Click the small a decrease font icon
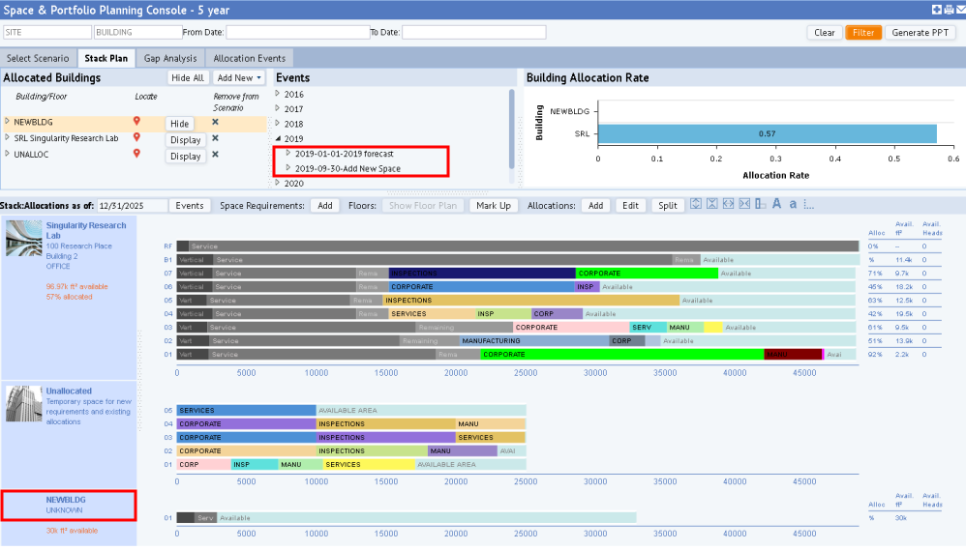Viewport: 966px width, 550px height. click(793, 204)
